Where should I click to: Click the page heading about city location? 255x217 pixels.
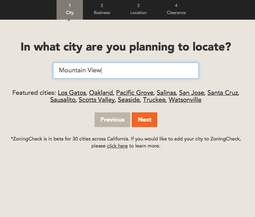126,47
